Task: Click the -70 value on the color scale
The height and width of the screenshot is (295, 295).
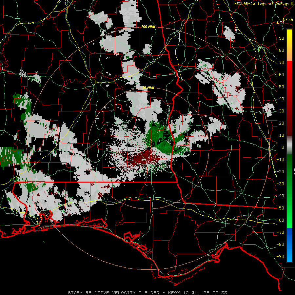Action: 280,232
